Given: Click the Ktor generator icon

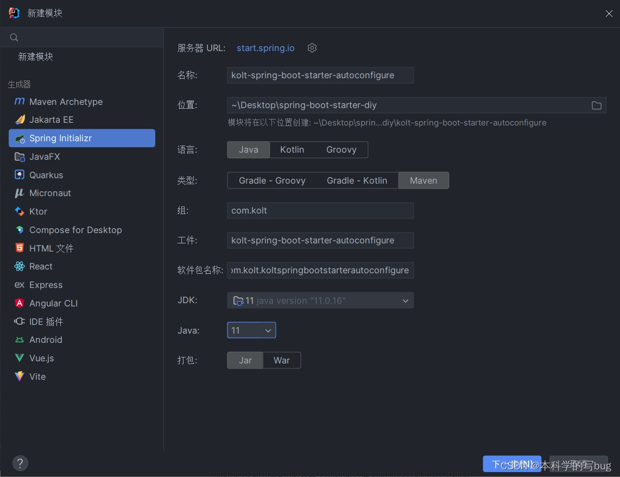Looking at the screenshot, I should tap(20, 211).
